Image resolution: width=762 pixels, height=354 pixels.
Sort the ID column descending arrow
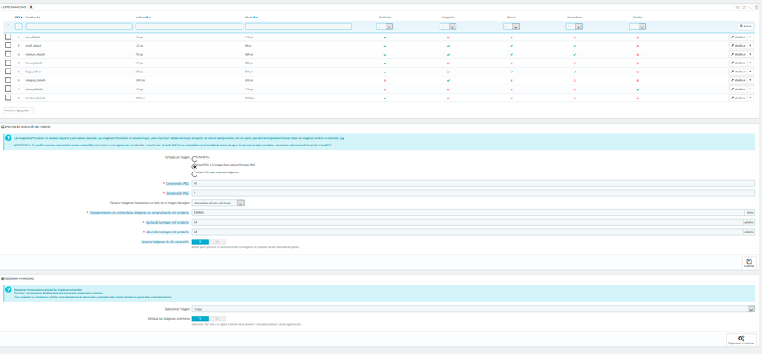point(19,17)
